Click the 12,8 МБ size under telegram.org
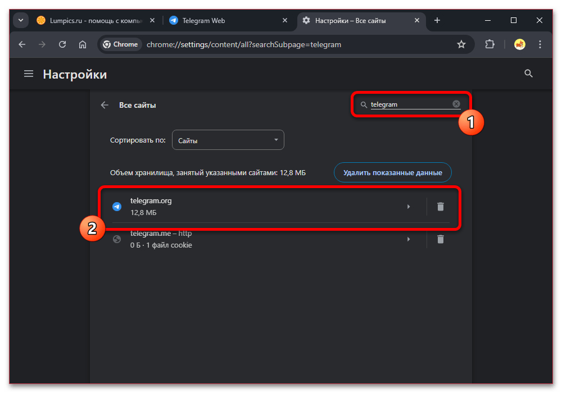 (x=143, y=213)
